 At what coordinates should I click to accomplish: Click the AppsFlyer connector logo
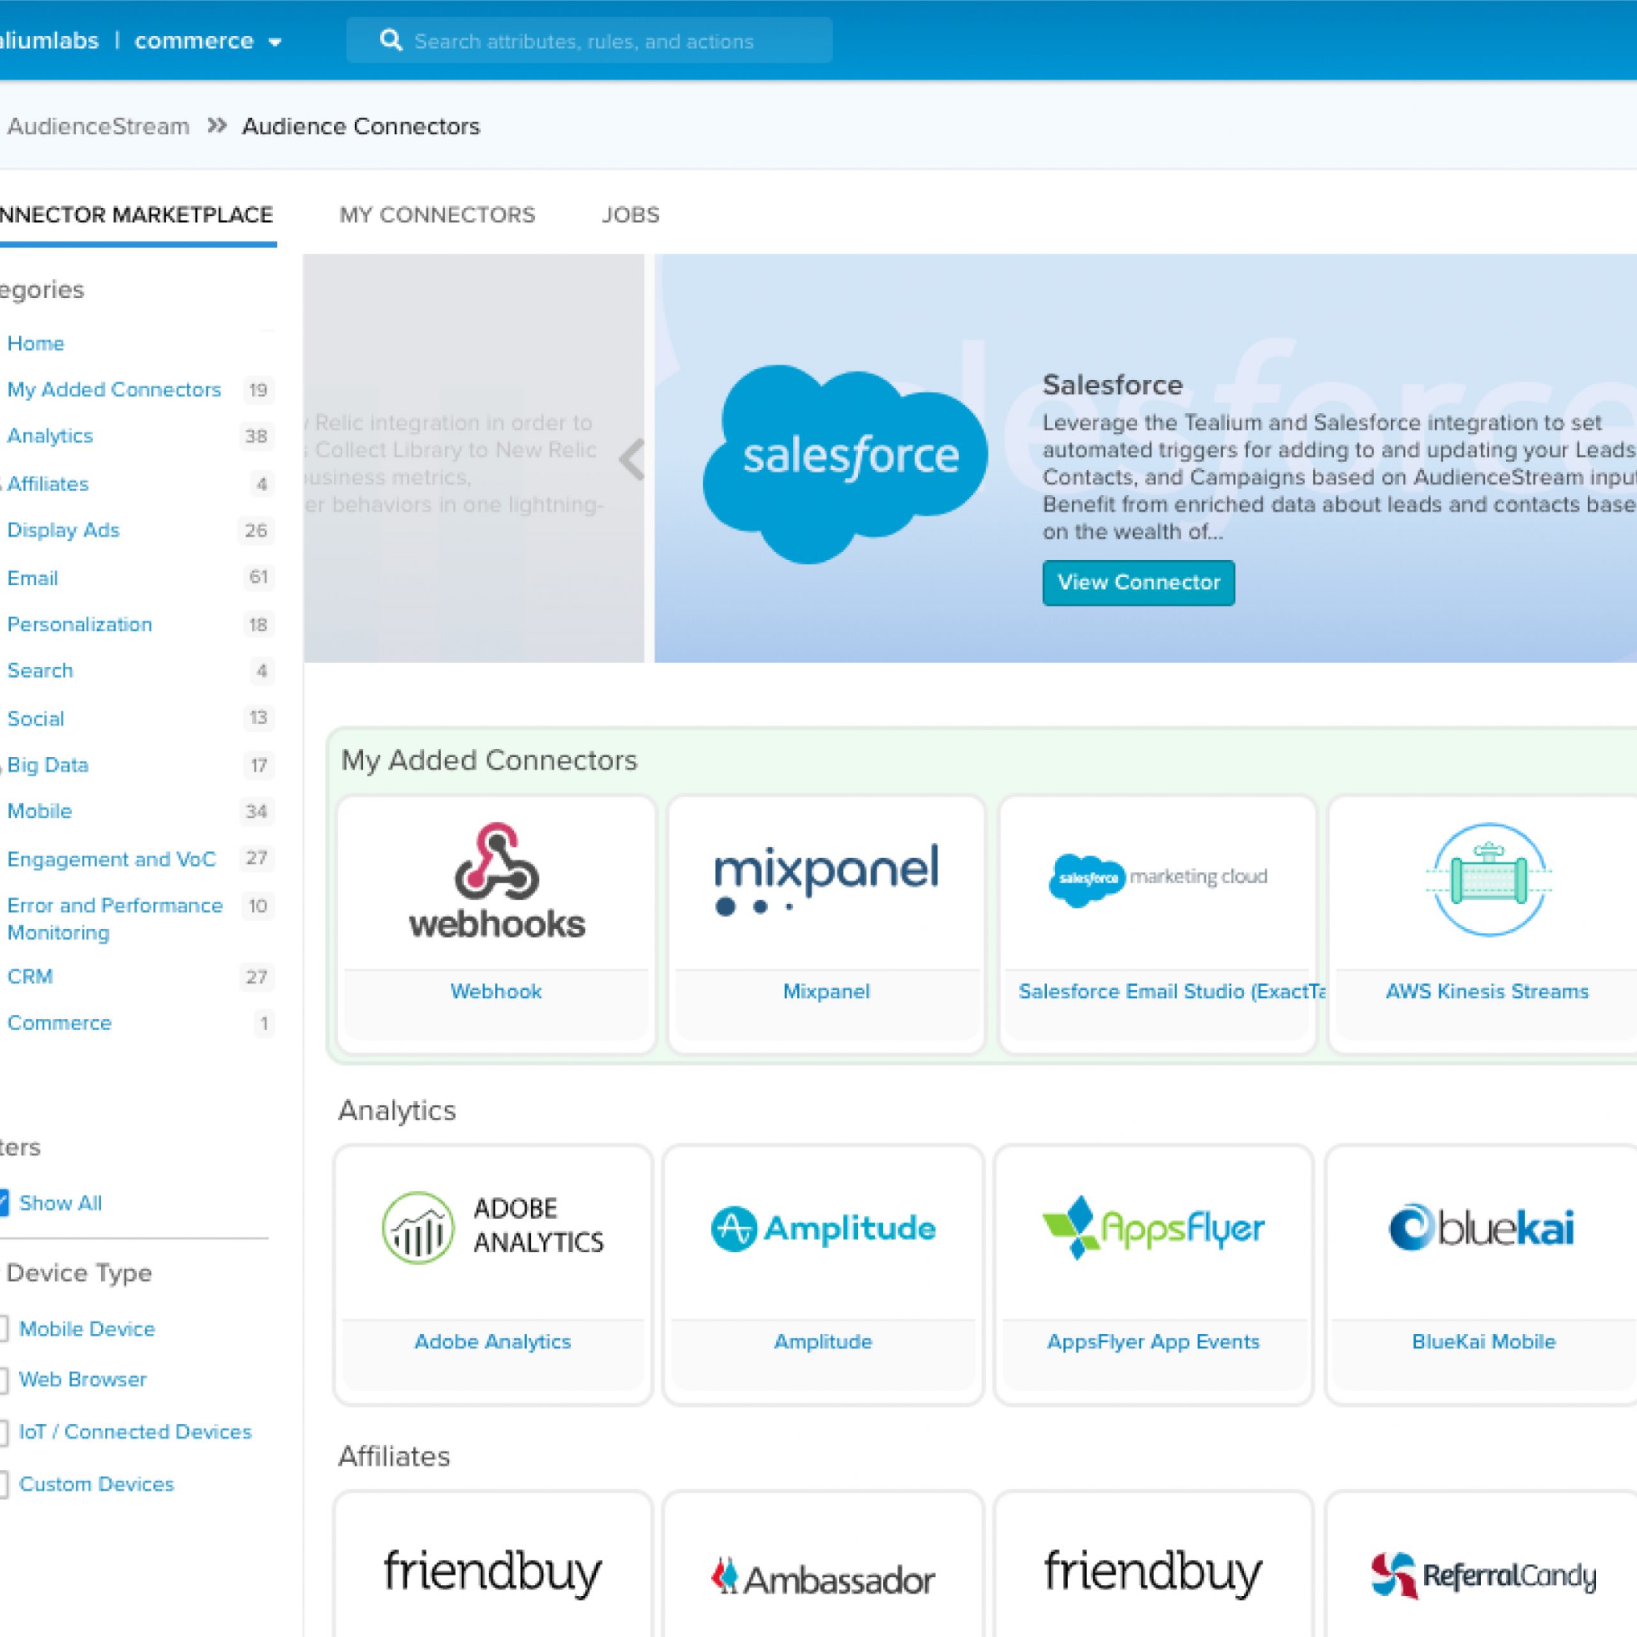click(x=1153, y=1228)
